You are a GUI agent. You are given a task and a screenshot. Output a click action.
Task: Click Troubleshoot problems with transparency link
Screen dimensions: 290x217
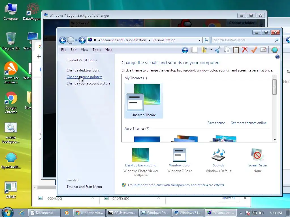(x=176, y=185)
